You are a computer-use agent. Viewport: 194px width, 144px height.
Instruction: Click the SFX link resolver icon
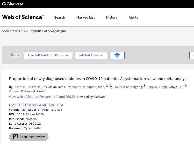(x=15, y=55)
